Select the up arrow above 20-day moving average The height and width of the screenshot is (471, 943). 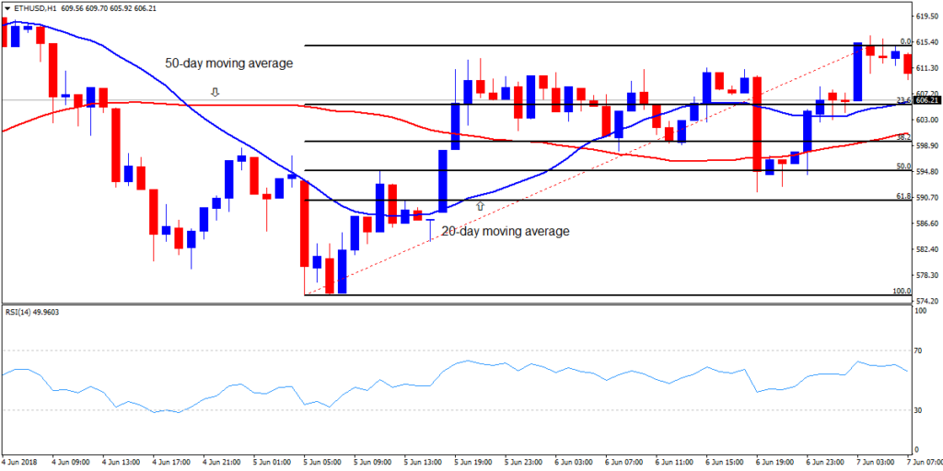(x=479, y=207)
